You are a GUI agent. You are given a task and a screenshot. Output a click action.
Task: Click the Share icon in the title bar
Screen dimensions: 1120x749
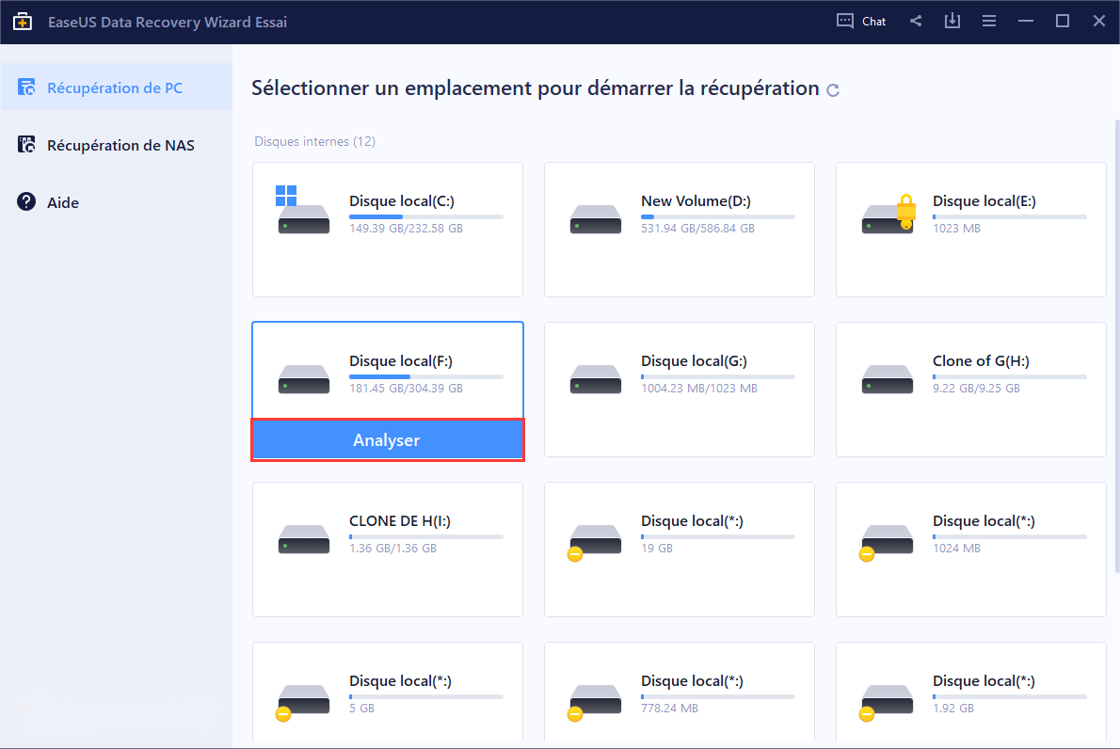(915, 21)
